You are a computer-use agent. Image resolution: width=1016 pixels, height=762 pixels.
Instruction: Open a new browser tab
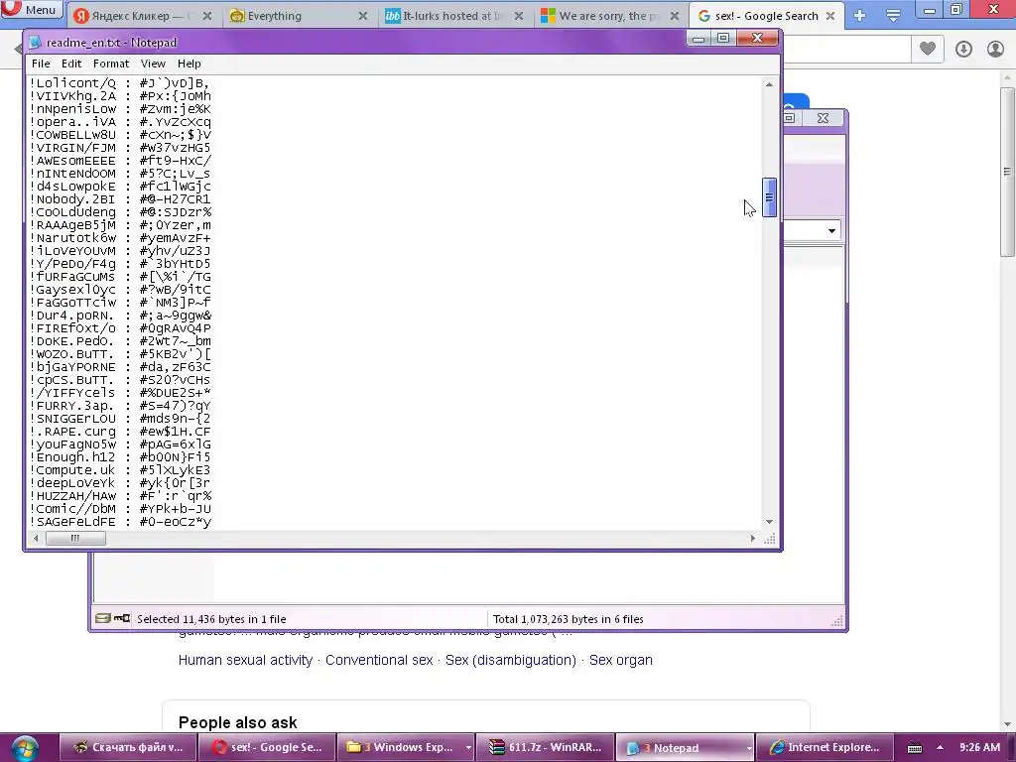click(x=859, y=16)
